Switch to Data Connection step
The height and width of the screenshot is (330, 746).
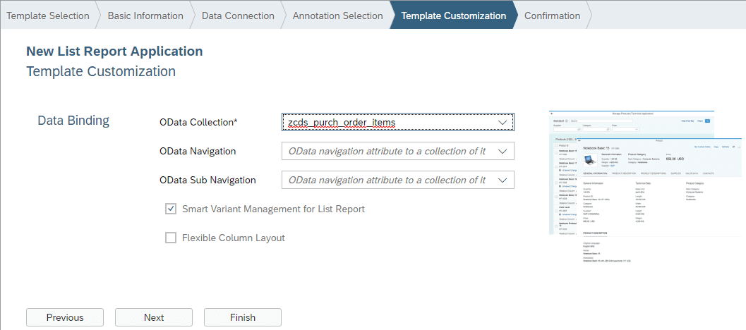tap(238, 16)
